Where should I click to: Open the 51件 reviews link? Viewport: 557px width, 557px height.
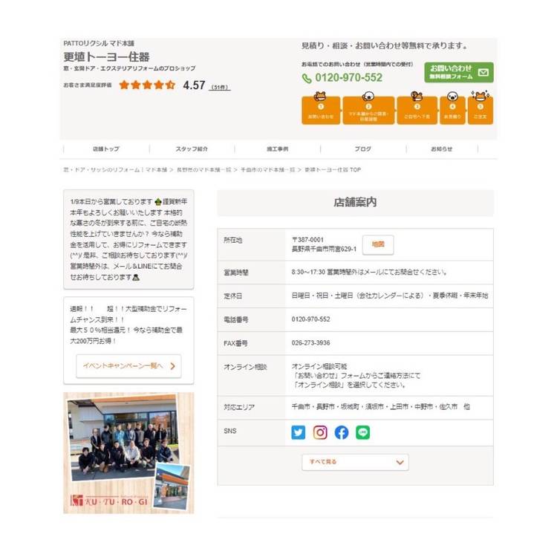(220, 87)
